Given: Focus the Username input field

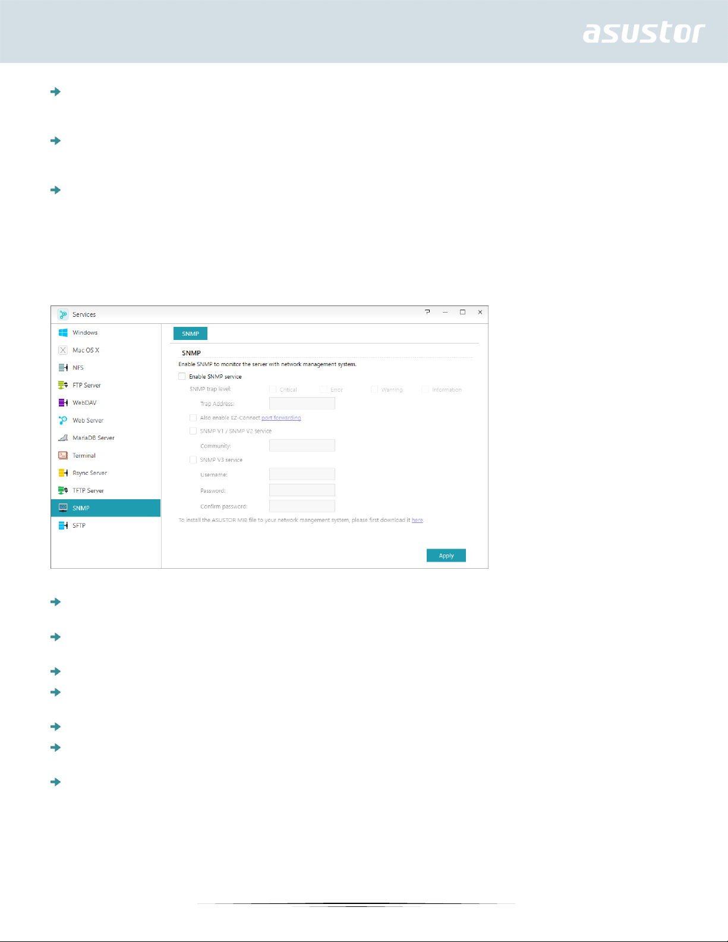Looking at the screenshot, I should pos(302,474).
